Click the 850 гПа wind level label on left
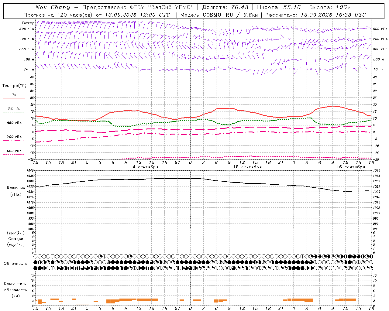389x311 pixels. tap(27, 49)
